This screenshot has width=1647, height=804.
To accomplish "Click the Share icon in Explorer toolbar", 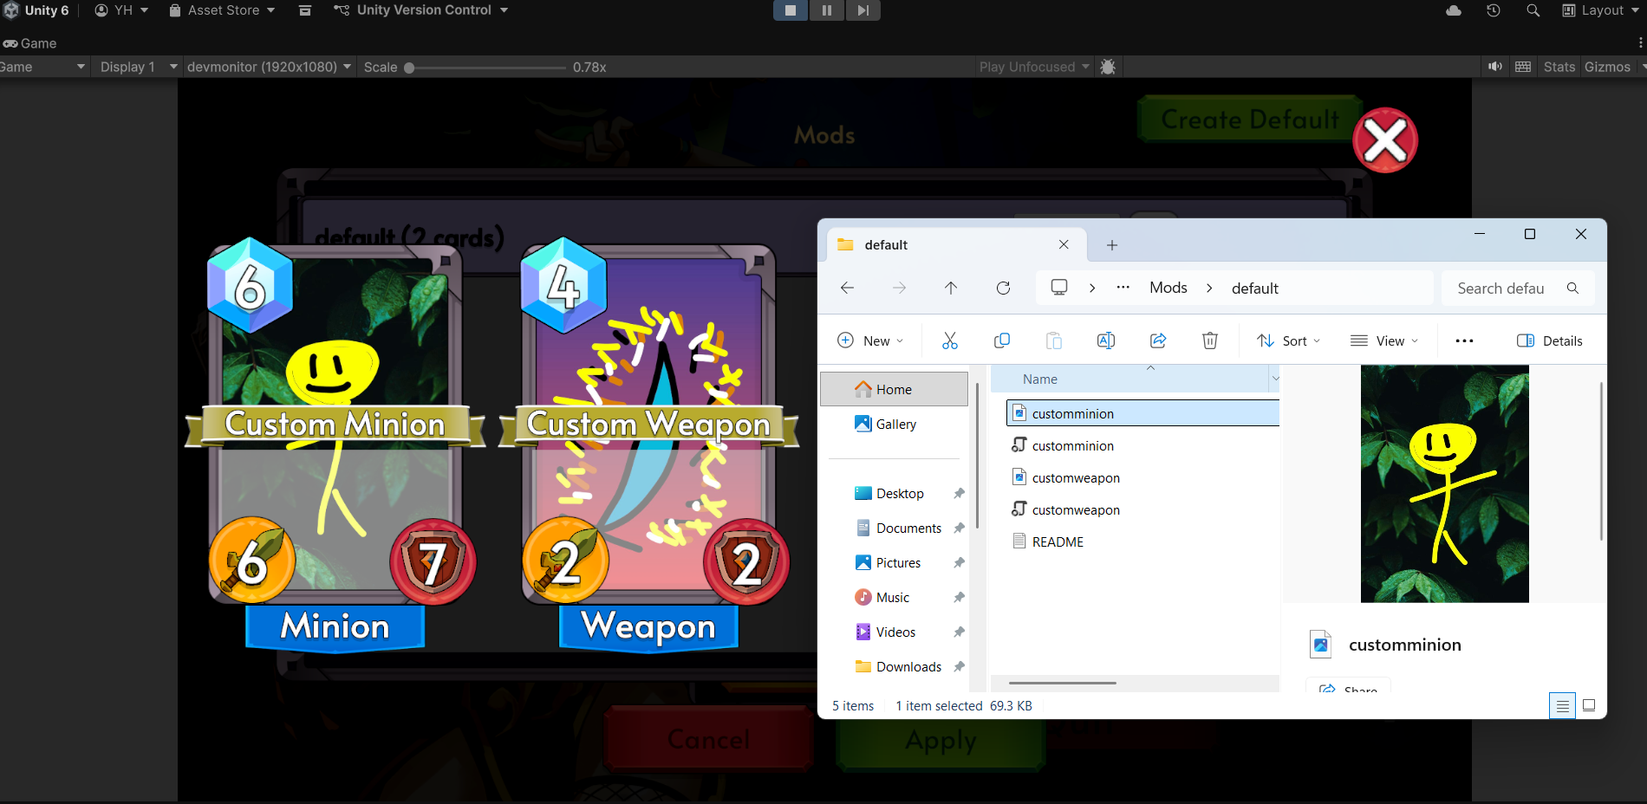I will [1158, 340].
